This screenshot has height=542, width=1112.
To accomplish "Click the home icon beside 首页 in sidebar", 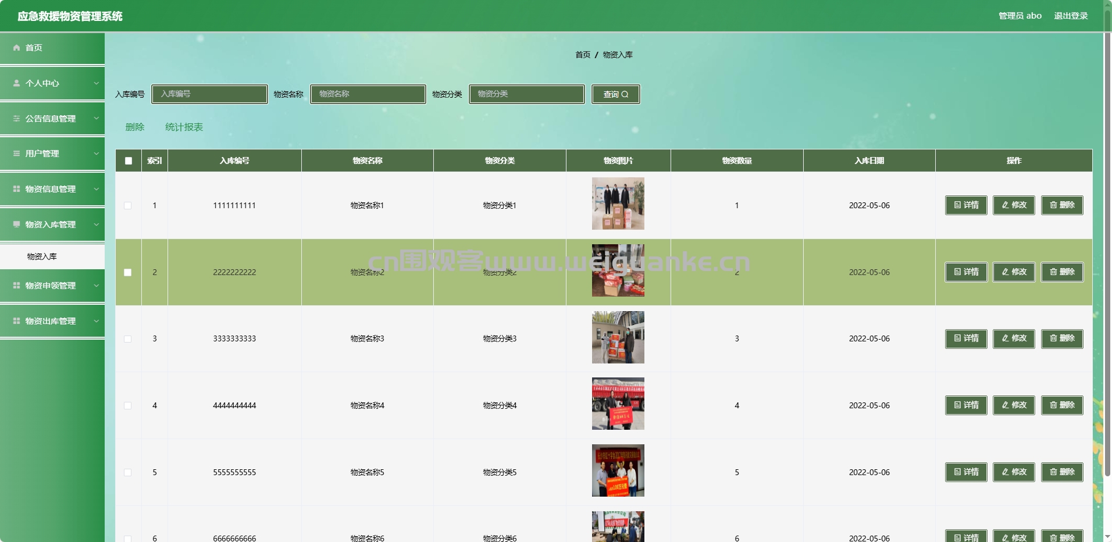I will click(x=16, y=48).
